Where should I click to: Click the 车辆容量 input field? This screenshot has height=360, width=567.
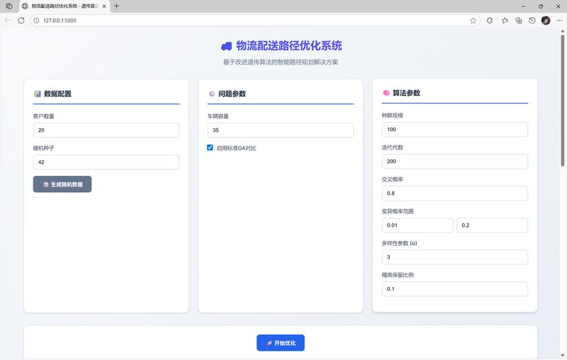click(x=281, y=130)
